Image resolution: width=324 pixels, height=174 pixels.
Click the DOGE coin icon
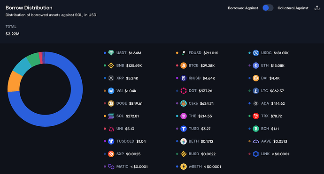(x=111, y=103)
